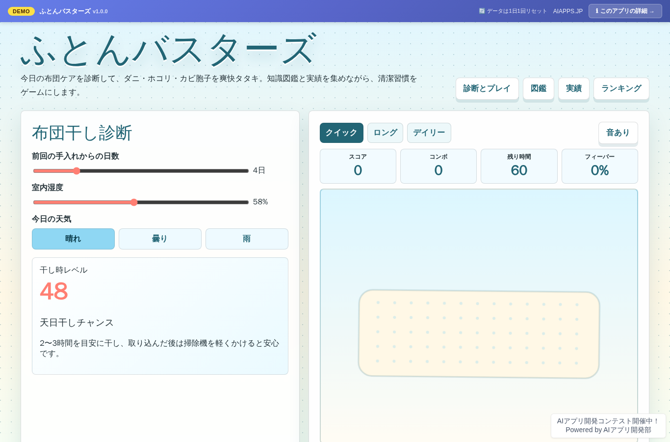
Task: Click the AIAPPS.JP link
Action: 568,11
